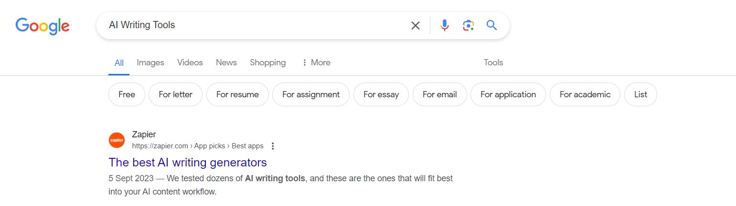Click the Google logo
This screenshot has width=736, height=206.
pos(43,26)
